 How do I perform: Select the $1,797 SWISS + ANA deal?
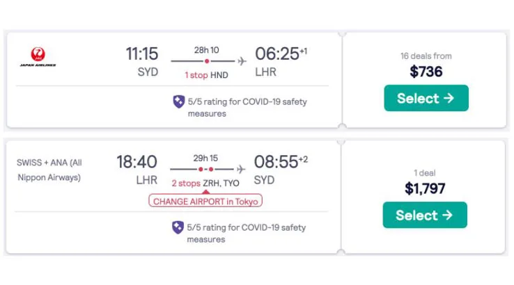coord(425,215)
